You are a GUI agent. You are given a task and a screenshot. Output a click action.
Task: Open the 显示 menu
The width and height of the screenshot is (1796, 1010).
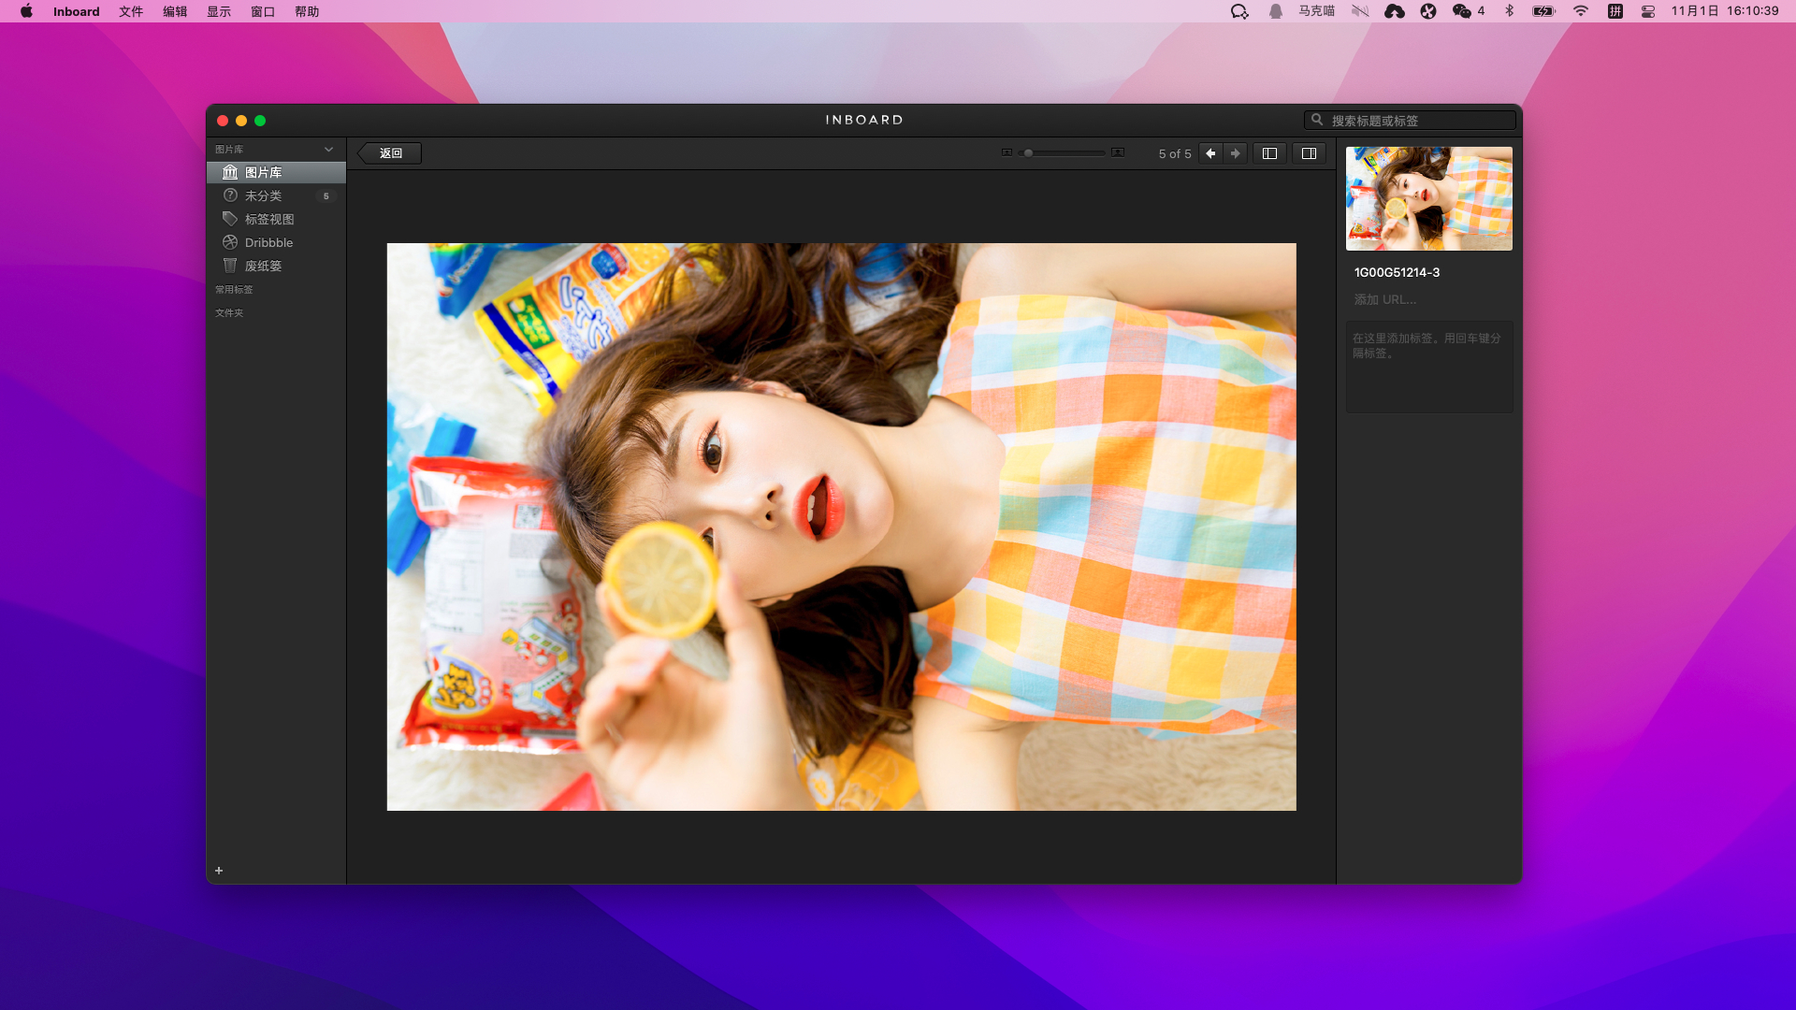219,11
